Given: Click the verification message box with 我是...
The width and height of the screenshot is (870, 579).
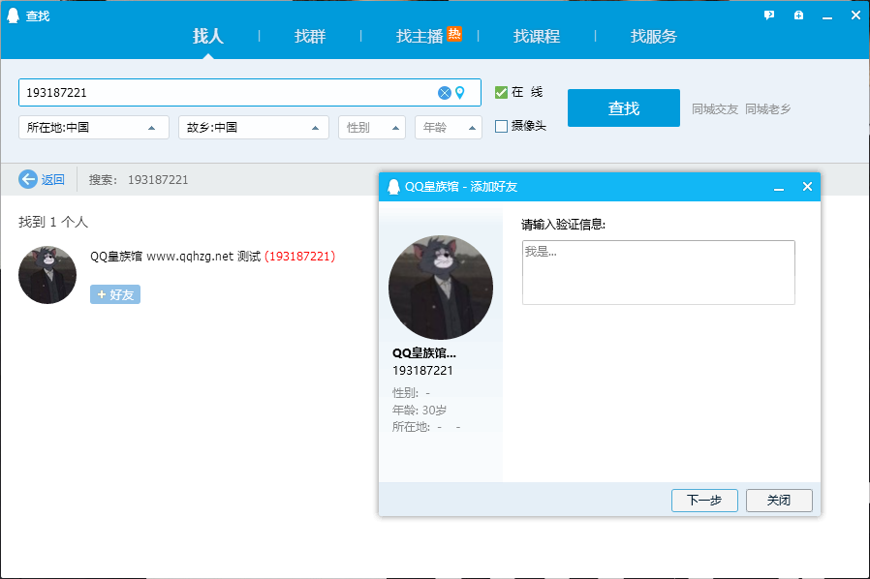Looking at the screenshot, I should click(x=659, y=272).
